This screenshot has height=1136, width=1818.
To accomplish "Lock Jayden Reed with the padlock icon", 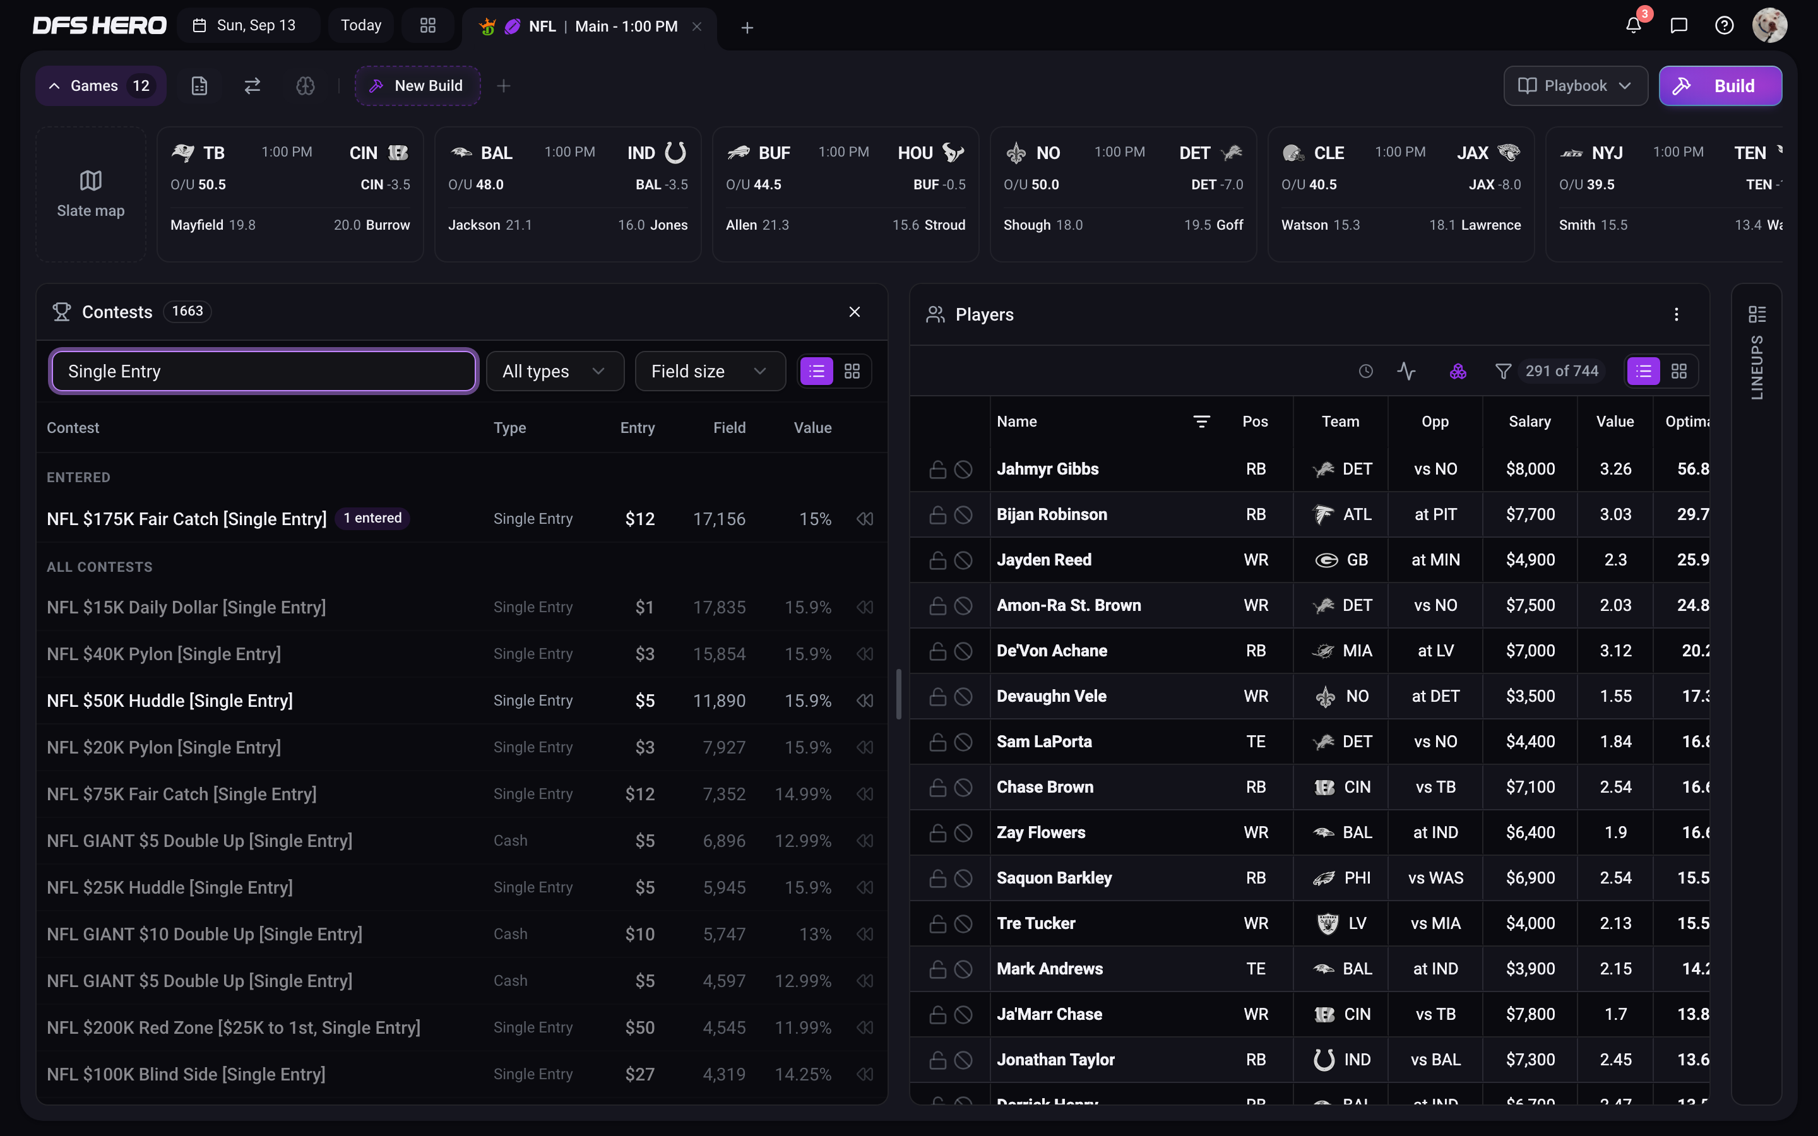I will (x=937, y=560).
